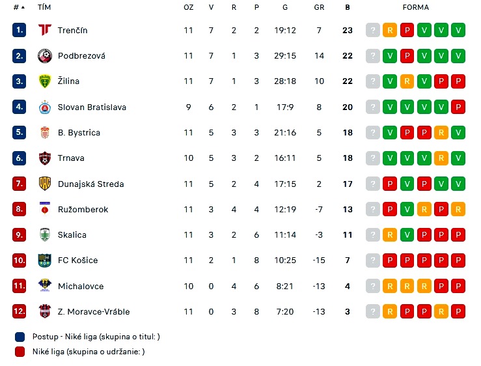
Task: Select the Dunajská Streda DAC badge
Action: [x=45, y=184]
